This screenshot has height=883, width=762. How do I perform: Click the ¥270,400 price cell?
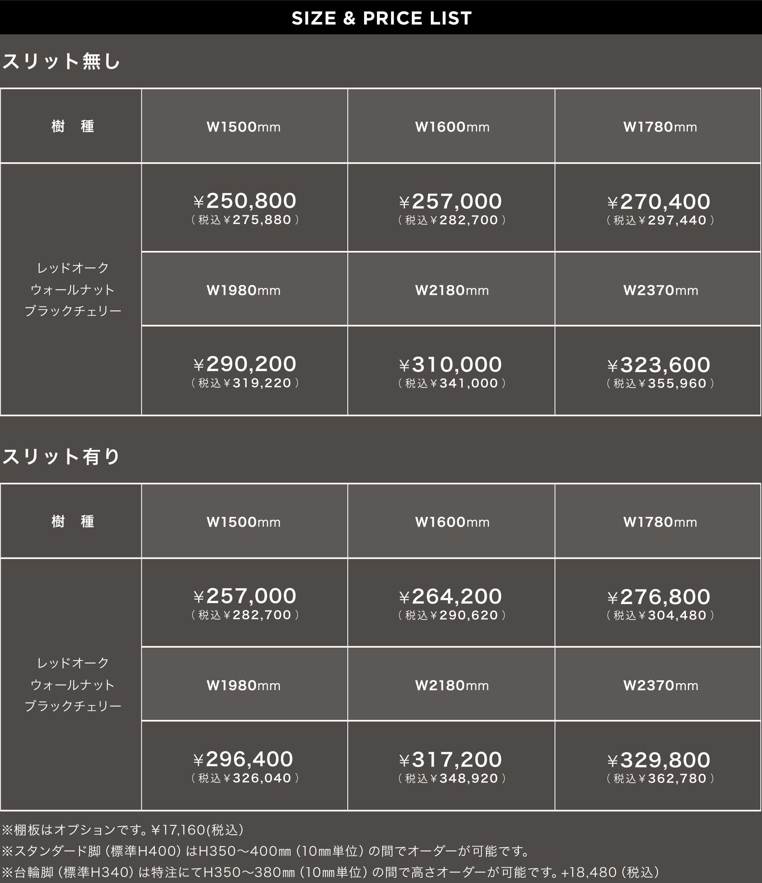(x=658, y=208)
